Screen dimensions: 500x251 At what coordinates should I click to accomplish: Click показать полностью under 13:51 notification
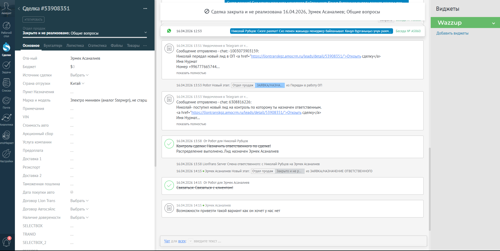191,73
